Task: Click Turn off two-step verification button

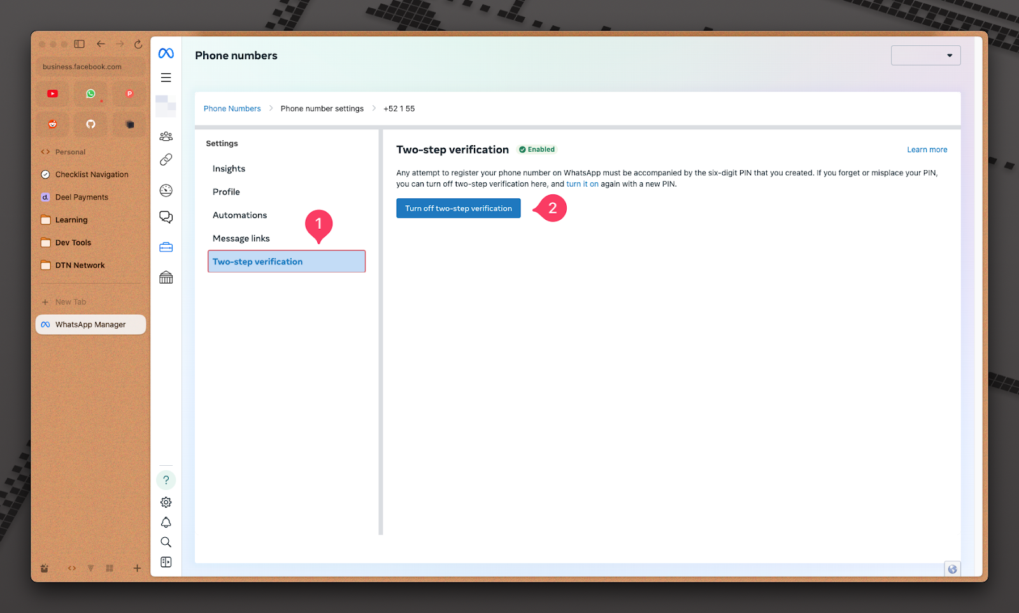Action: coord(458,208)
